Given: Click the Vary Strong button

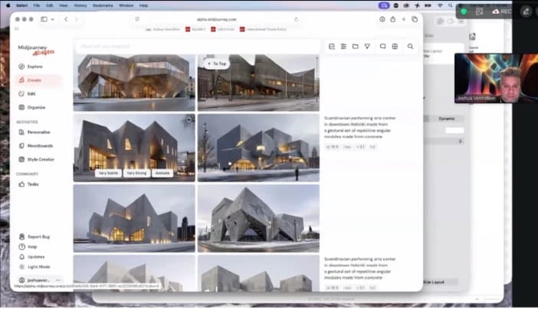Looking at the screenshot, I should 136,174.
